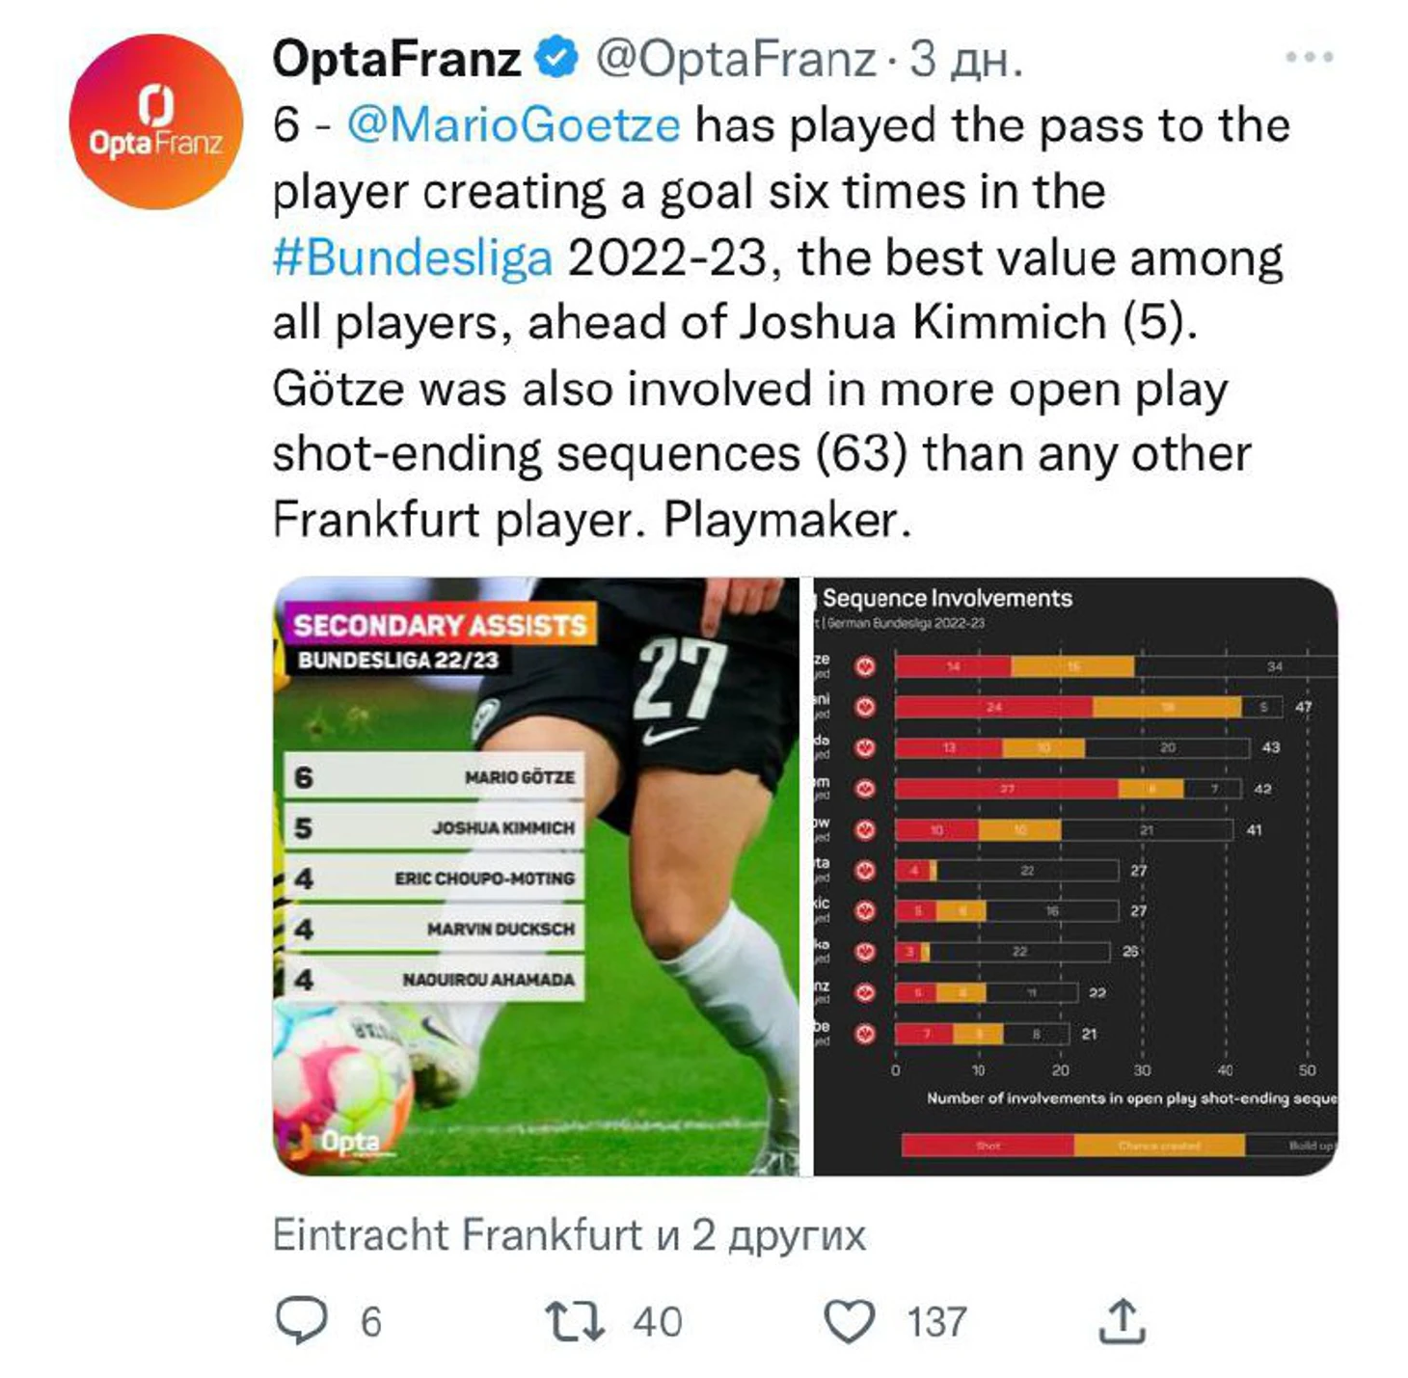Click the retweet count 40
Image resolution: width=1408 pixels, height=1378 pixels.
tap(658, 1322)
